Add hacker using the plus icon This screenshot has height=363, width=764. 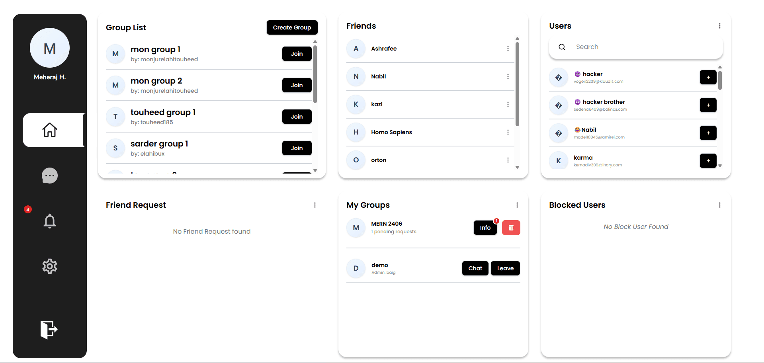tap(708, 77)
